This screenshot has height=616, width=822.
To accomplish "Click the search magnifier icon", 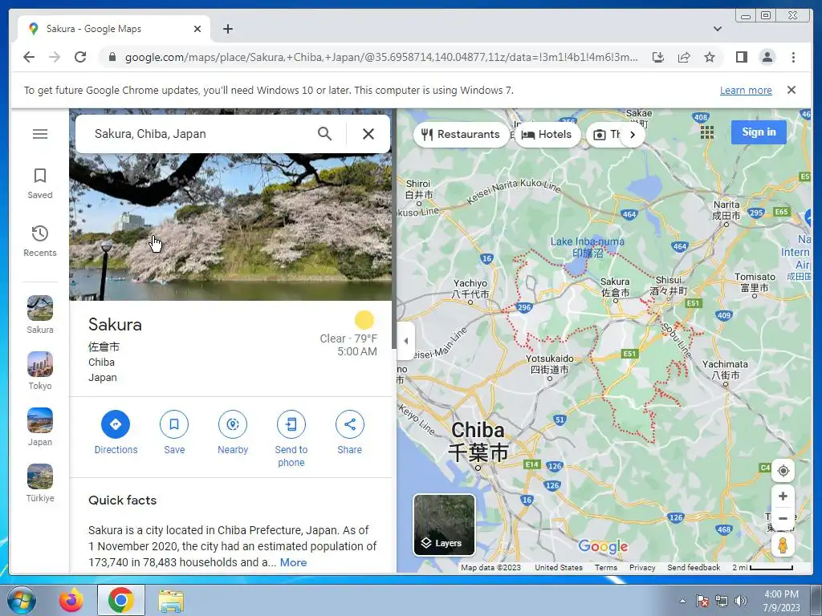I will coord(324,134).
